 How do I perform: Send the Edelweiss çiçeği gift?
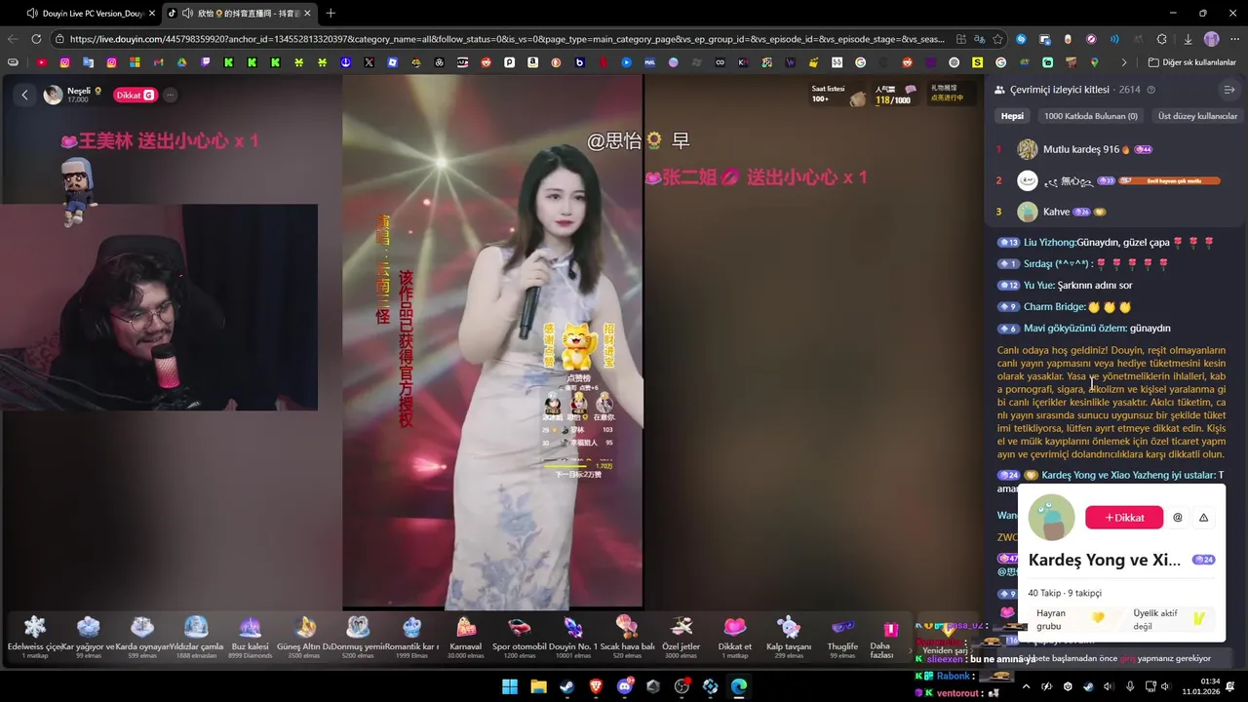(35, 637)
